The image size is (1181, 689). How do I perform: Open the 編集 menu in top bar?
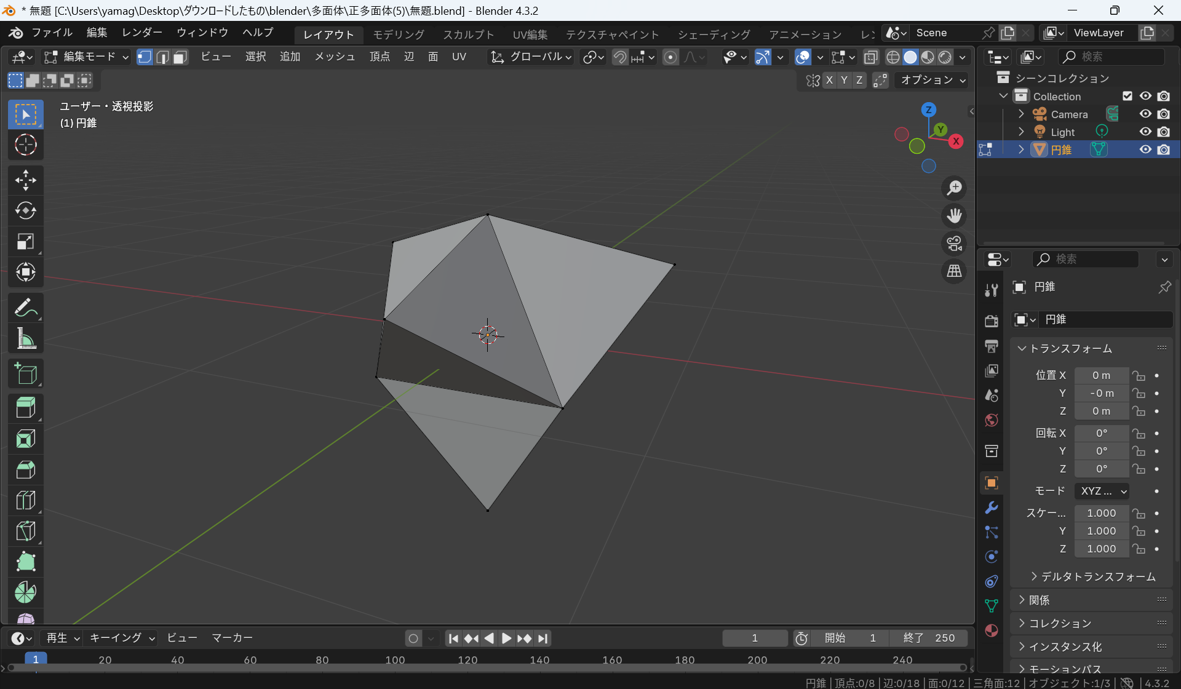point(97,33)
